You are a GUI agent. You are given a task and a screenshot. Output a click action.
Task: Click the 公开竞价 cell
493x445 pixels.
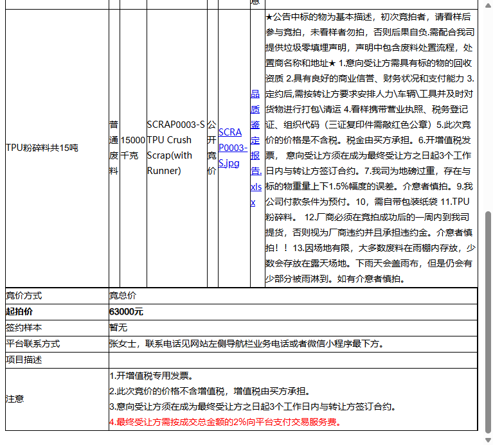[x=212, y=148]
